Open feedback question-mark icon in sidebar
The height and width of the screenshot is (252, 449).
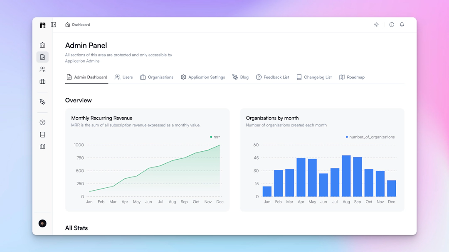click(42, 122)
